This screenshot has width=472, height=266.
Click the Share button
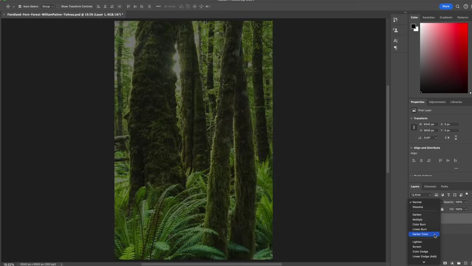(x=446, y=6)
